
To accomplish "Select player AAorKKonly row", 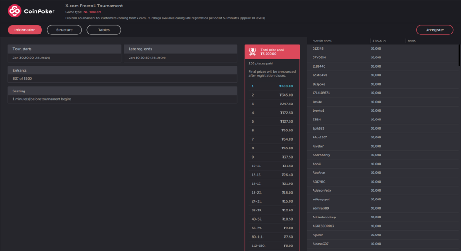I will coord(321,155).
